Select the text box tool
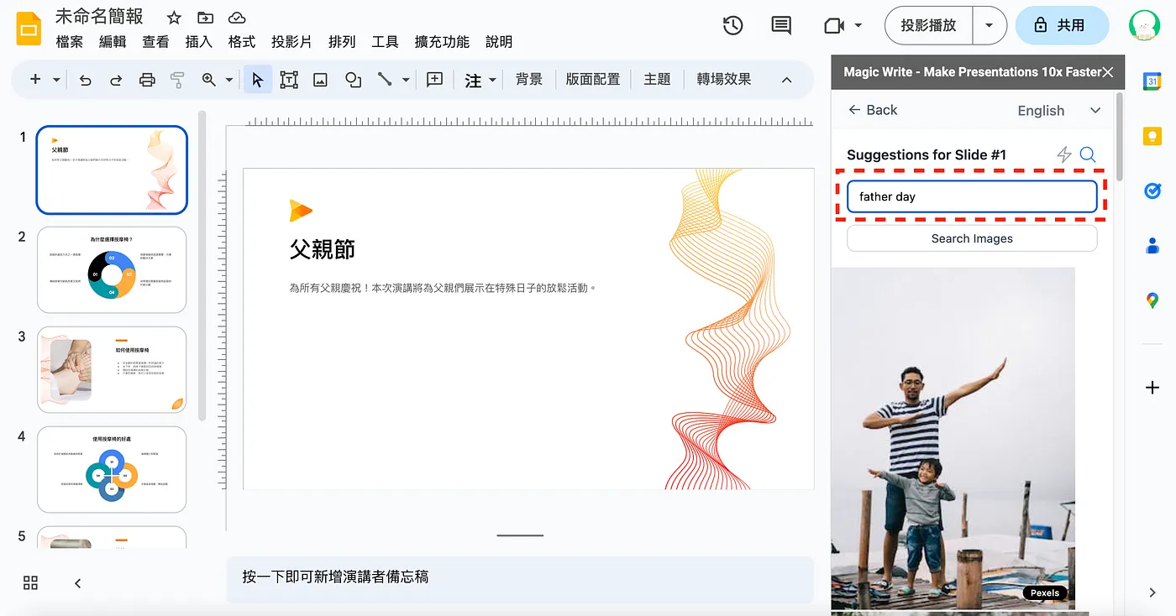This screenshot has width=1176, height=616. (289, 80)
